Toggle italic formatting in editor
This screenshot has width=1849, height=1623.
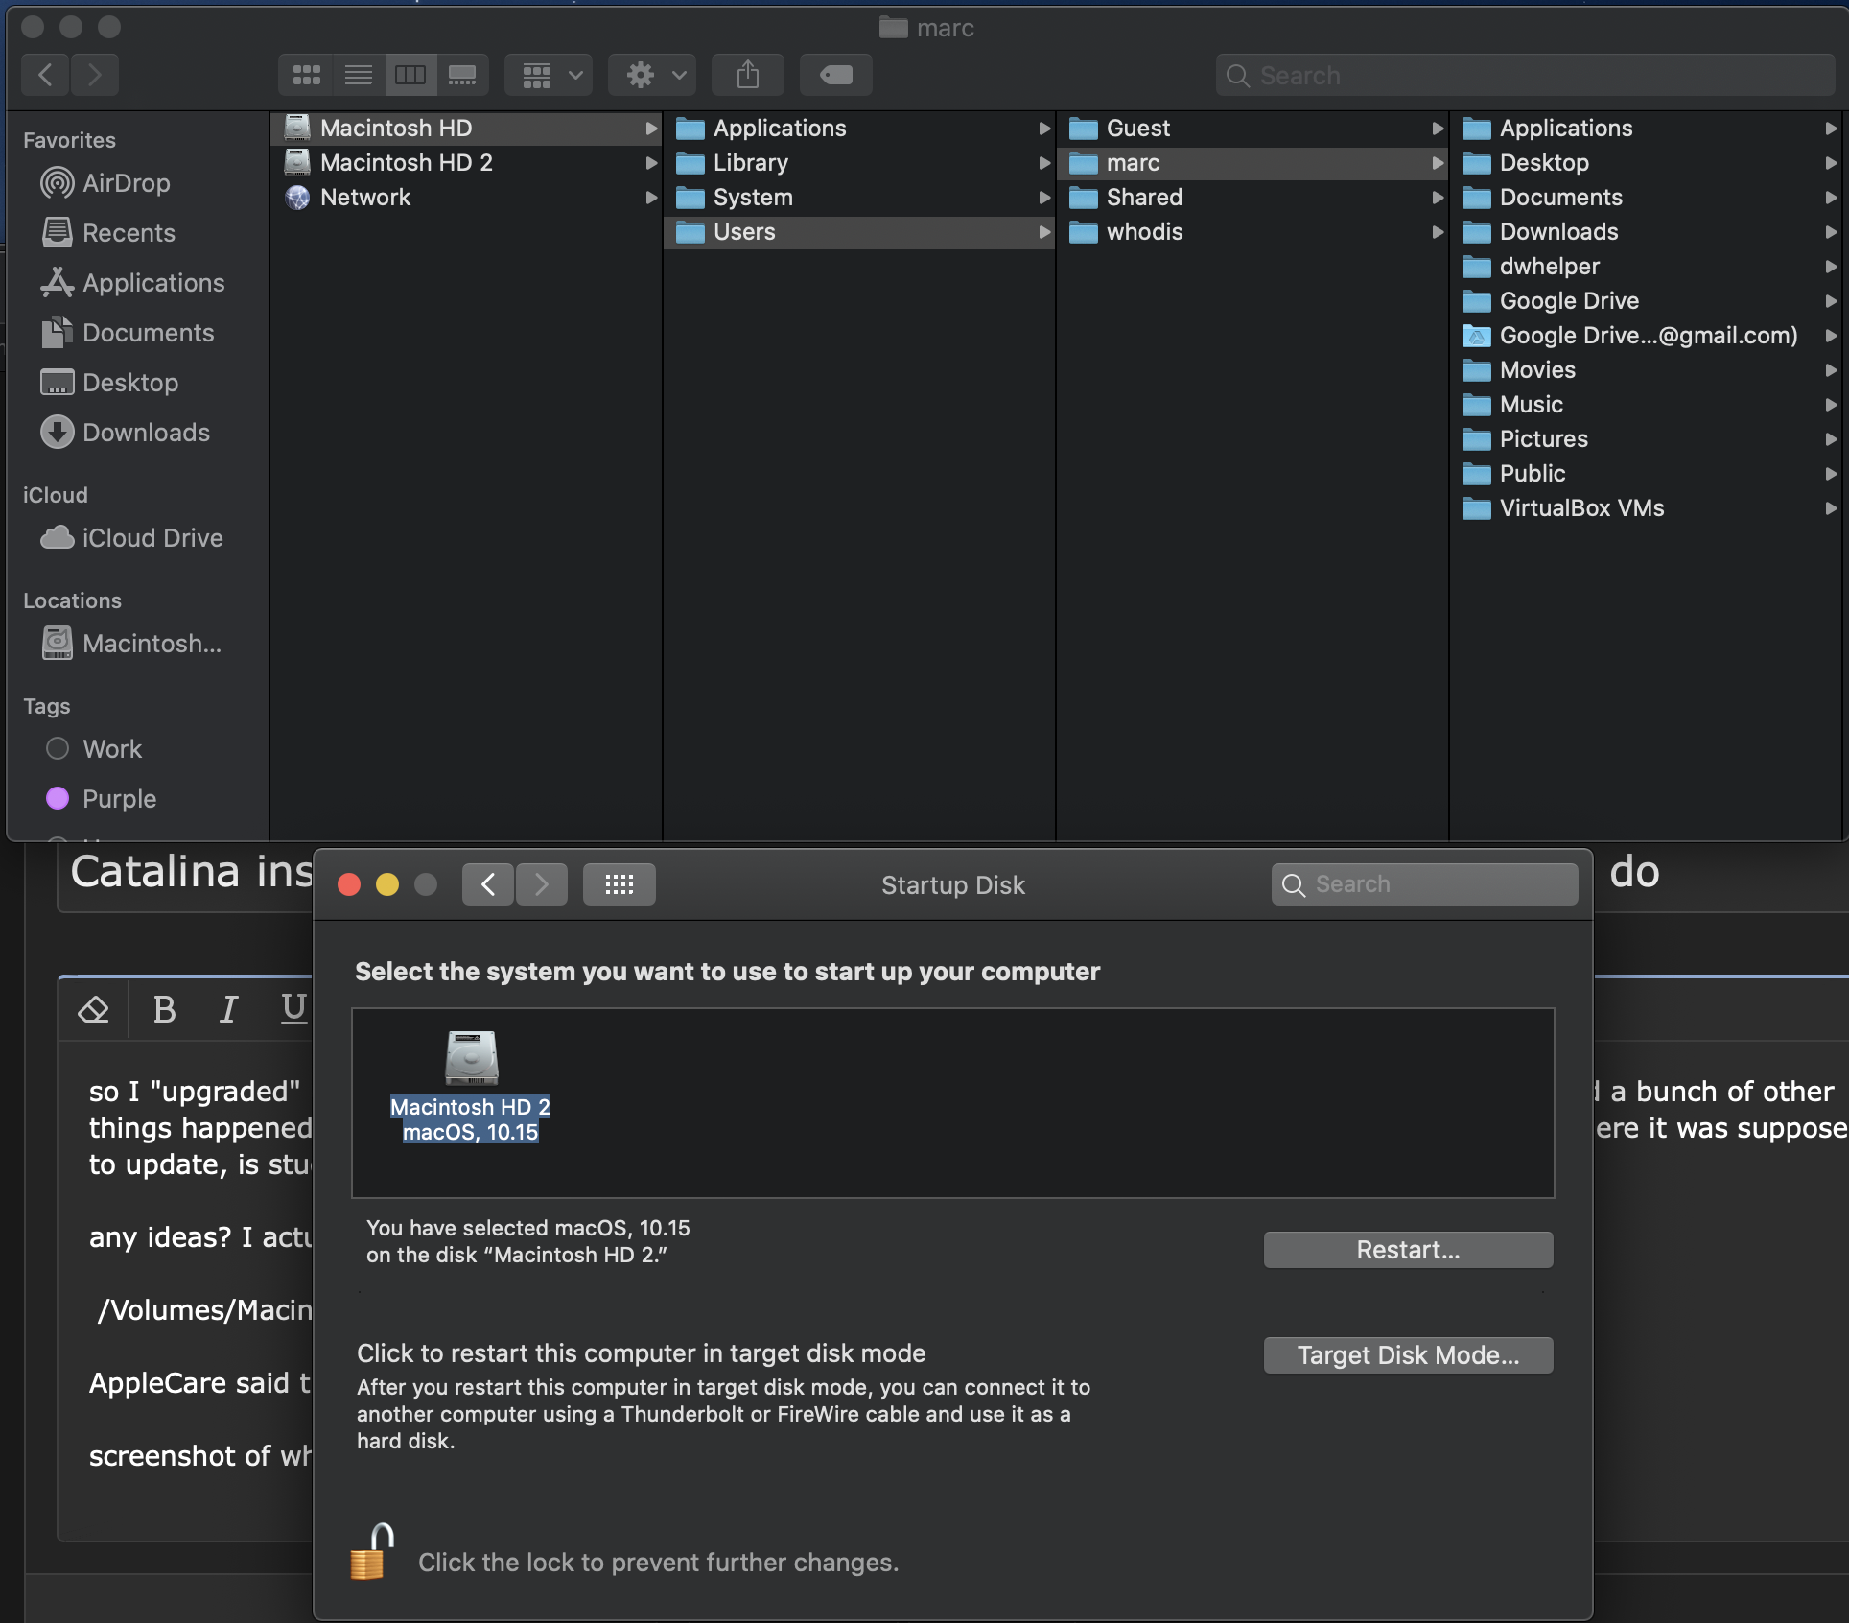228,1009
